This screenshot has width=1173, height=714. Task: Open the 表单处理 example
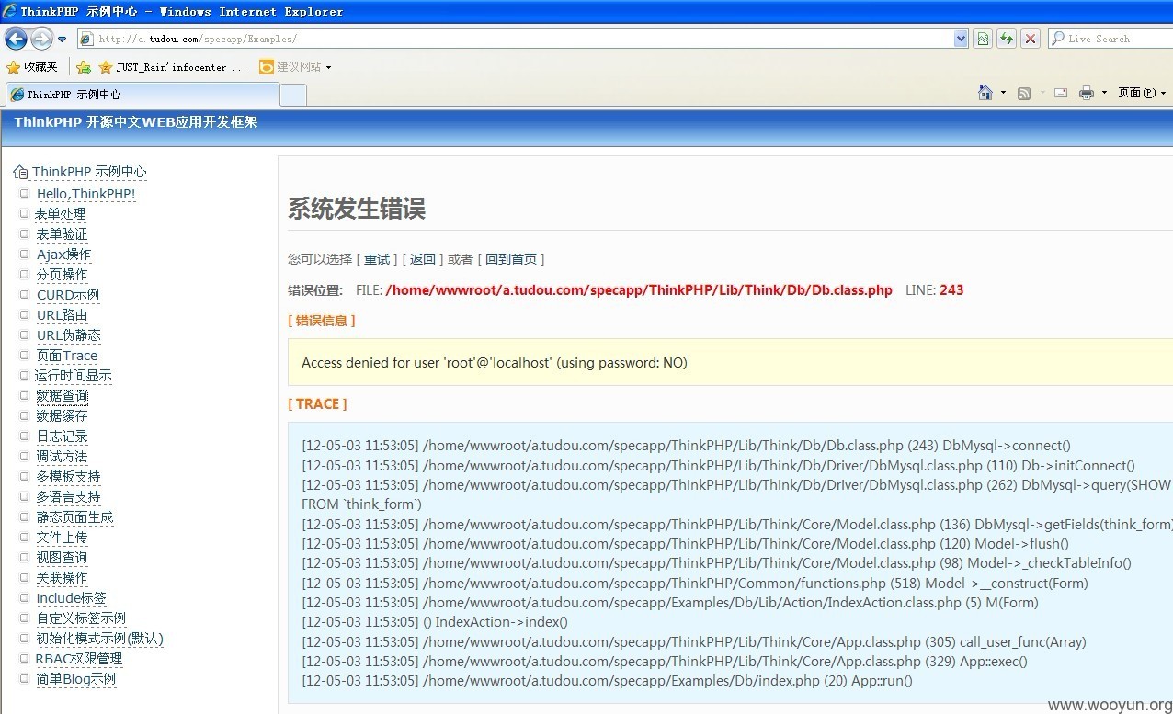click(x=61, y=214)
